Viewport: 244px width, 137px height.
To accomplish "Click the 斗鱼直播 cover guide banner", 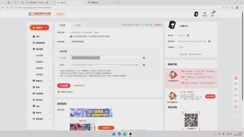I will click(91, 113).
